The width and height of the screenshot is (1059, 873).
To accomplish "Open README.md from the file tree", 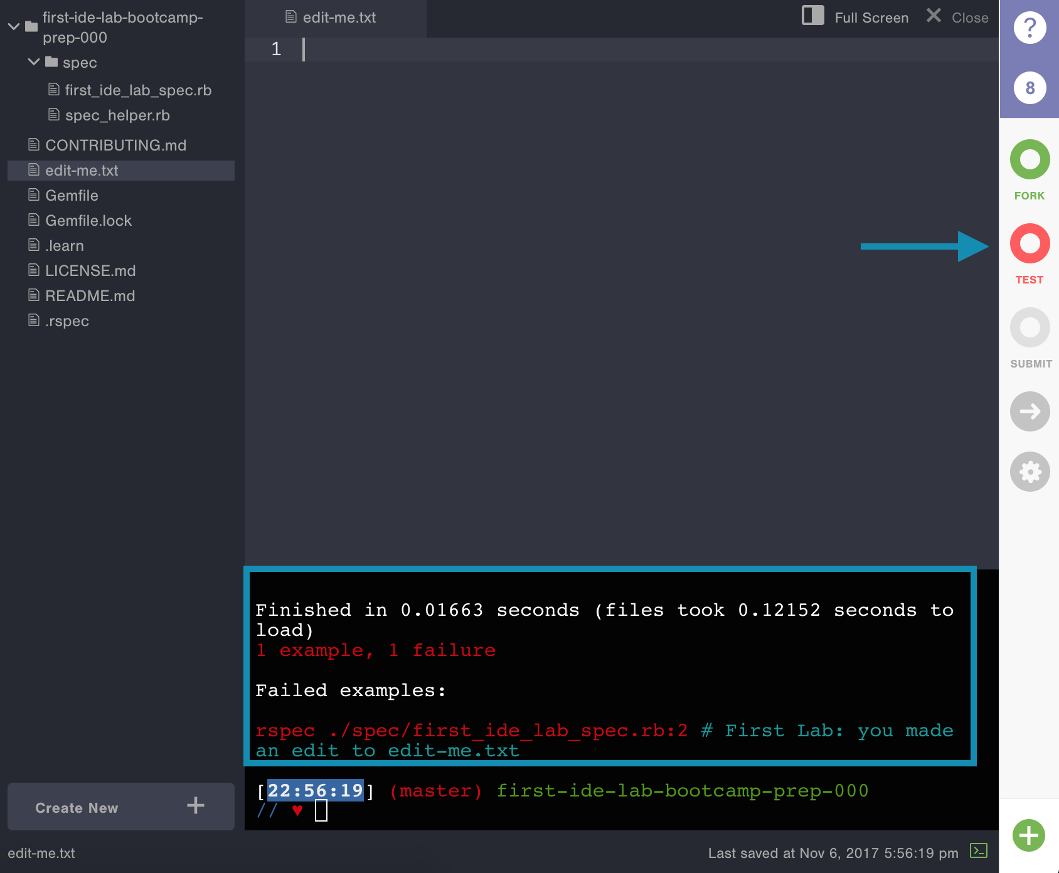I will pos(90,296).
